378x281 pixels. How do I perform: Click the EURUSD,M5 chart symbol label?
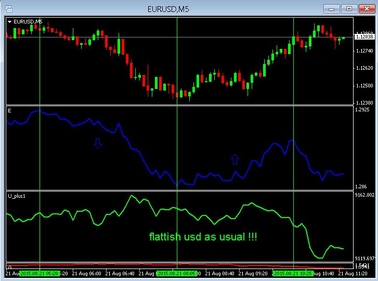(x=28, y=22)
